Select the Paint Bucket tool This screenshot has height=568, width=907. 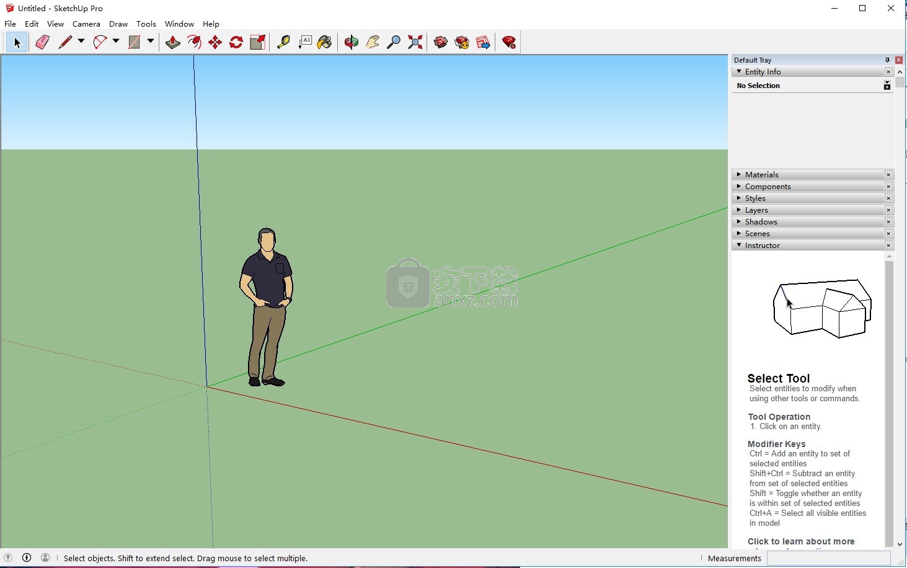(x=324, y=42)
